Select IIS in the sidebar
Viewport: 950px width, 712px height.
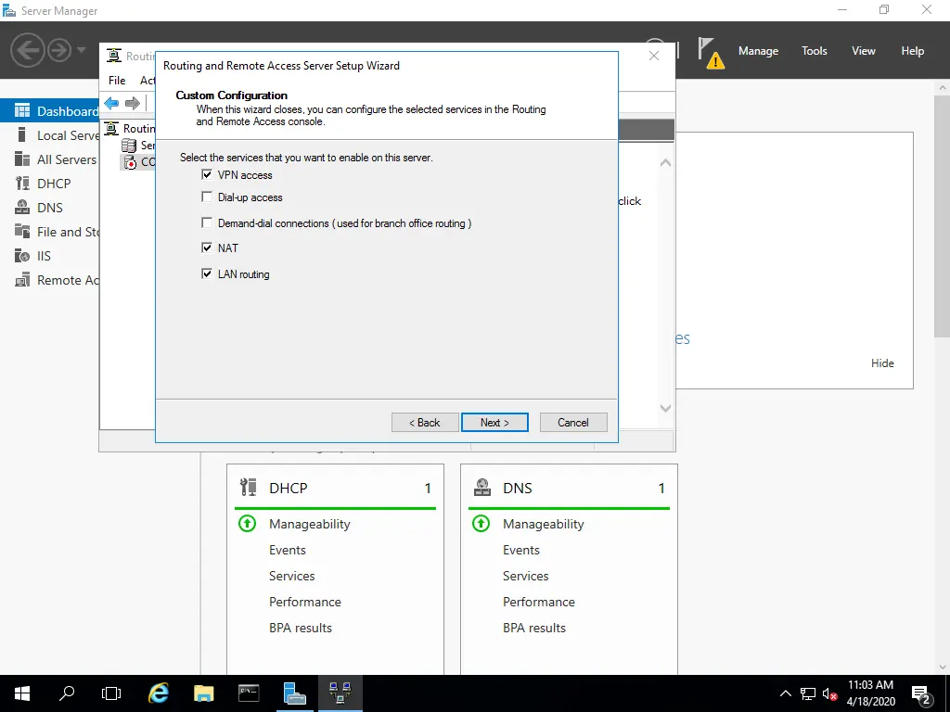(50, 256)
